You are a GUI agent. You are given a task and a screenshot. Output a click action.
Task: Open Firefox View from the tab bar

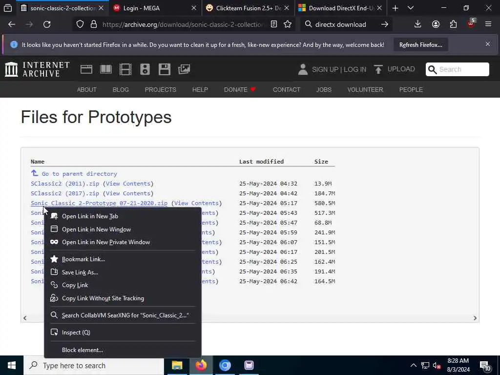(8, 8)
